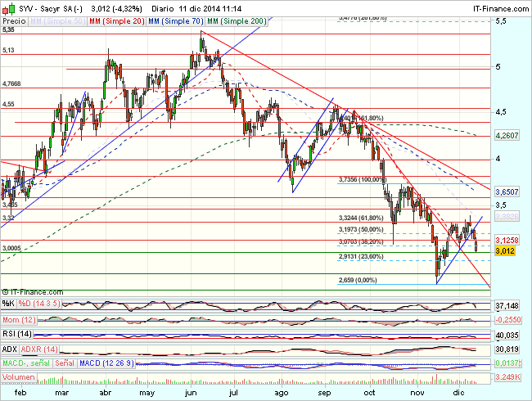Click the resistance level label 5,13

8,50
